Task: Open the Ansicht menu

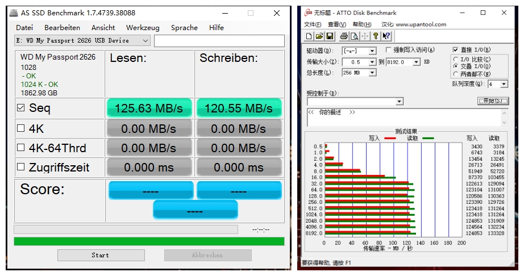Action: coord(103,28)
